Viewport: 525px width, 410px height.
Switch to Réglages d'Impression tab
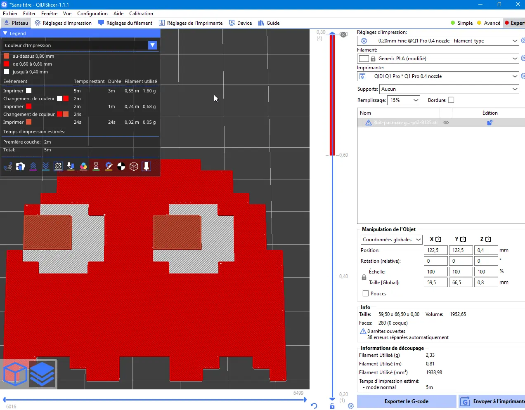click(x=63, y=23)
